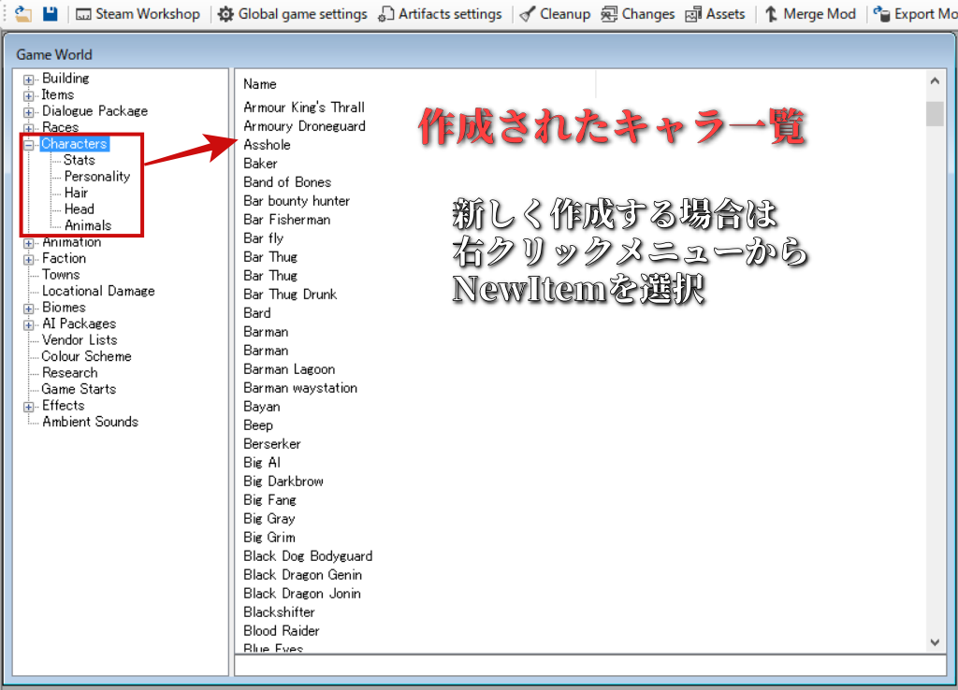Open the Changes list
This screenshot has width=958, height=690.
click(637, 14)
